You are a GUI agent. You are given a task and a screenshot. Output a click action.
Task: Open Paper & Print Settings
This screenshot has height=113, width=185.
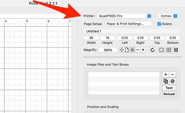[128, 24]
